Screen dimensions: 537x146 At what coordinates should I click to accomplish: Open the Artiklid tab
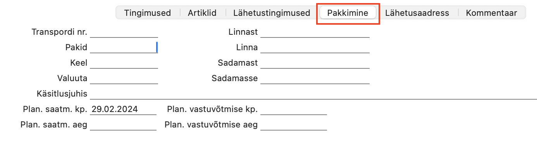(203, 13)
